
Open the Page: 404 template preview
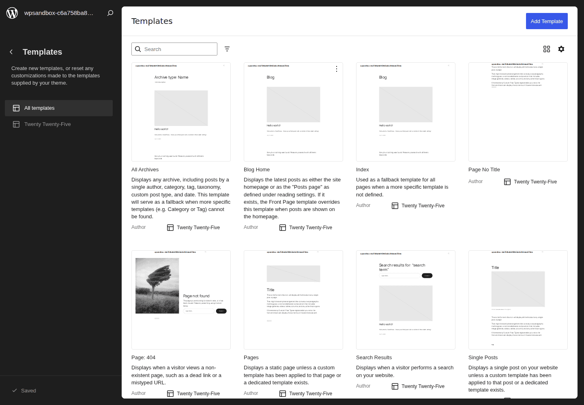(181, 300)
